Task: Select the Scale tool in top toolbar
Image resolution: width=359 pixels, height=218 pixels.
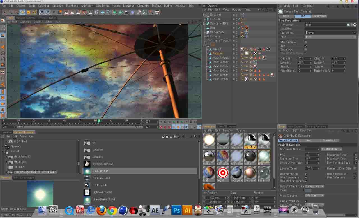Action: point(28,12)
